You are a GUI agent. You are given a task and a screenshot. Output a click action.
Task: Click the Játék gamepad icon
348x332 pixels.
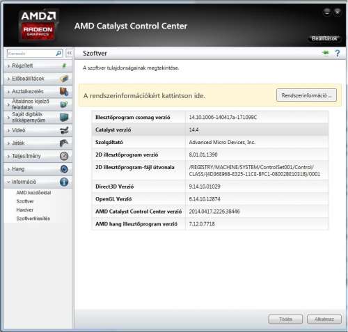64,143
